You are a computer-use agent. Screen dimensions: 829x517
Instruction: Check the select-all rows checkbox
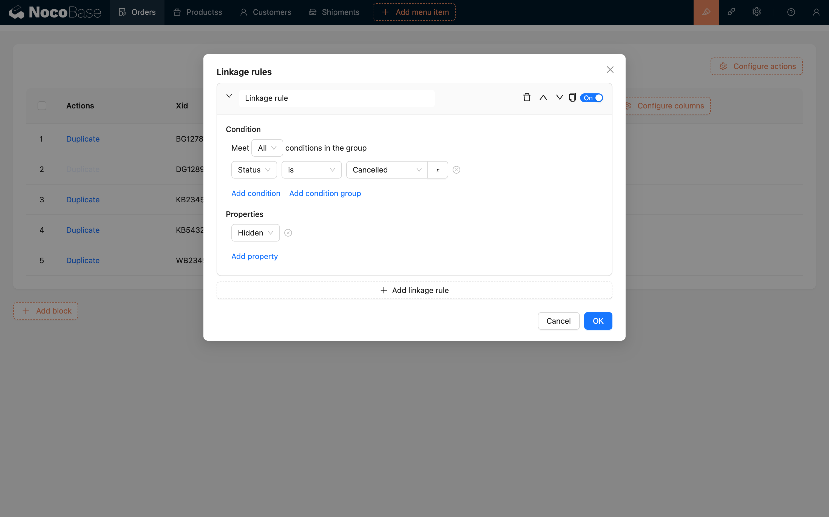point(42,106)
